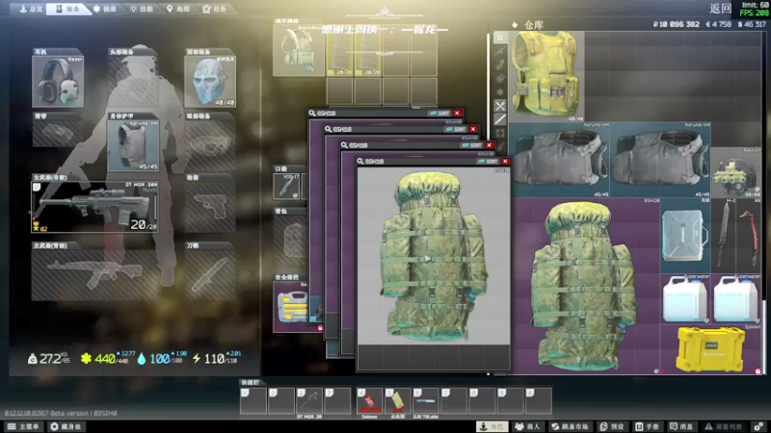
Task: Close the third 6SH118 window from back
Action: tap(490, 145)
